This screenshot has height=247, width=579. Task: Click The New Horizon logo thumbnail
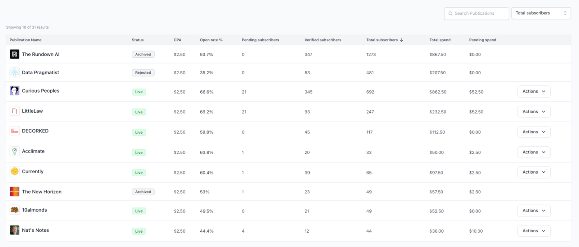[x=15, y=192]
